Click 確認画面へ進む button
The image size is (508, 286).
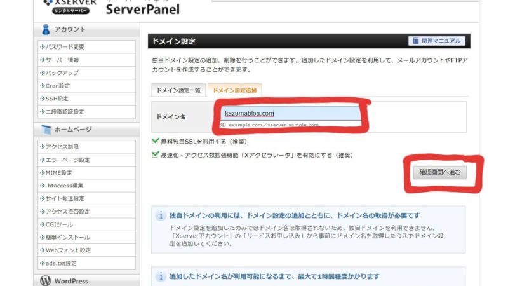coord(439,172)
